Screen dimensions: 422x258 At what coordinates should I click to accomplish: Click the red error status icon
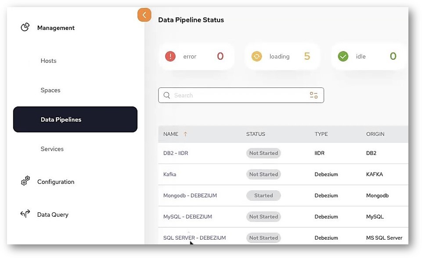170,56
